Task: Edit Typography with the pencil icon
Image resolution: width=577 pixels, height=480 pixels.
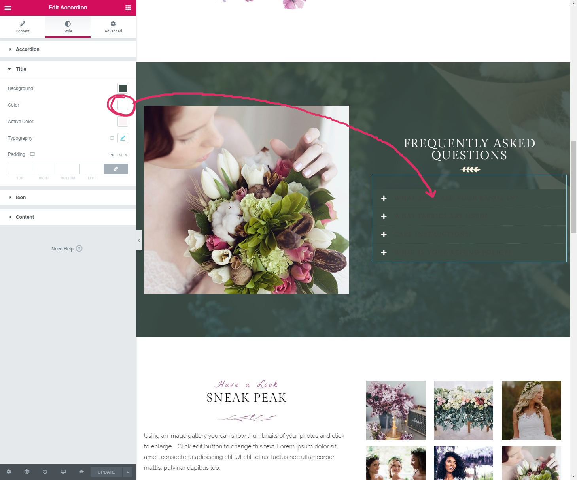Action: coord(123,138)
